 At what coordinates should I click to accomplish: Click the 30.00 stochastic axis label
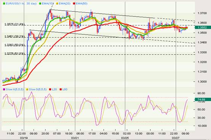click(x=201, y=118)
